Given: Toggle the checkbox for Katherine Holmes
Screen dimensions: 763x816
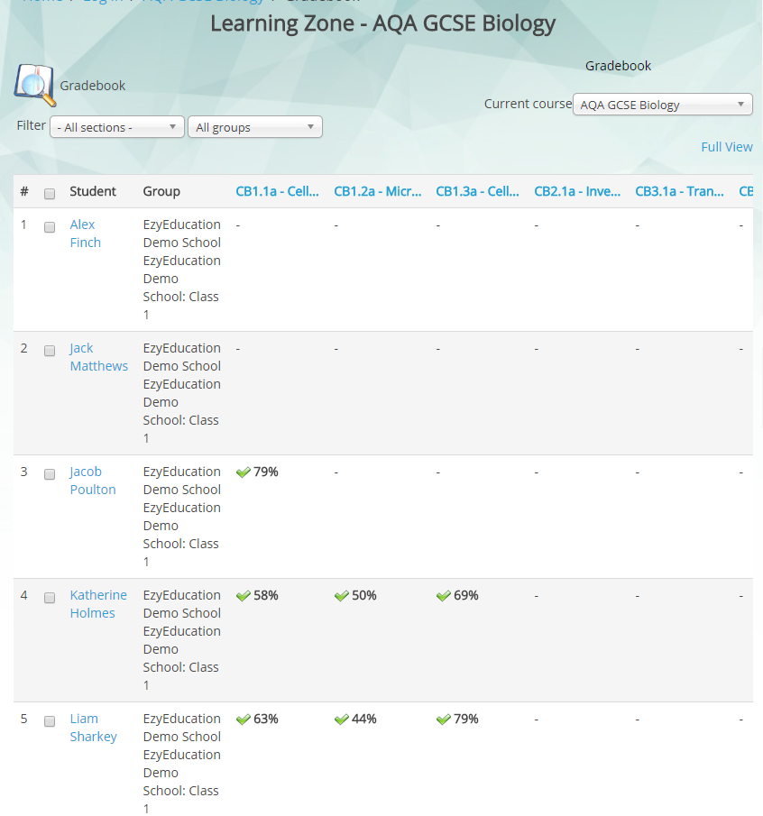Looking at the screenshot, I should tap(50, 598).
